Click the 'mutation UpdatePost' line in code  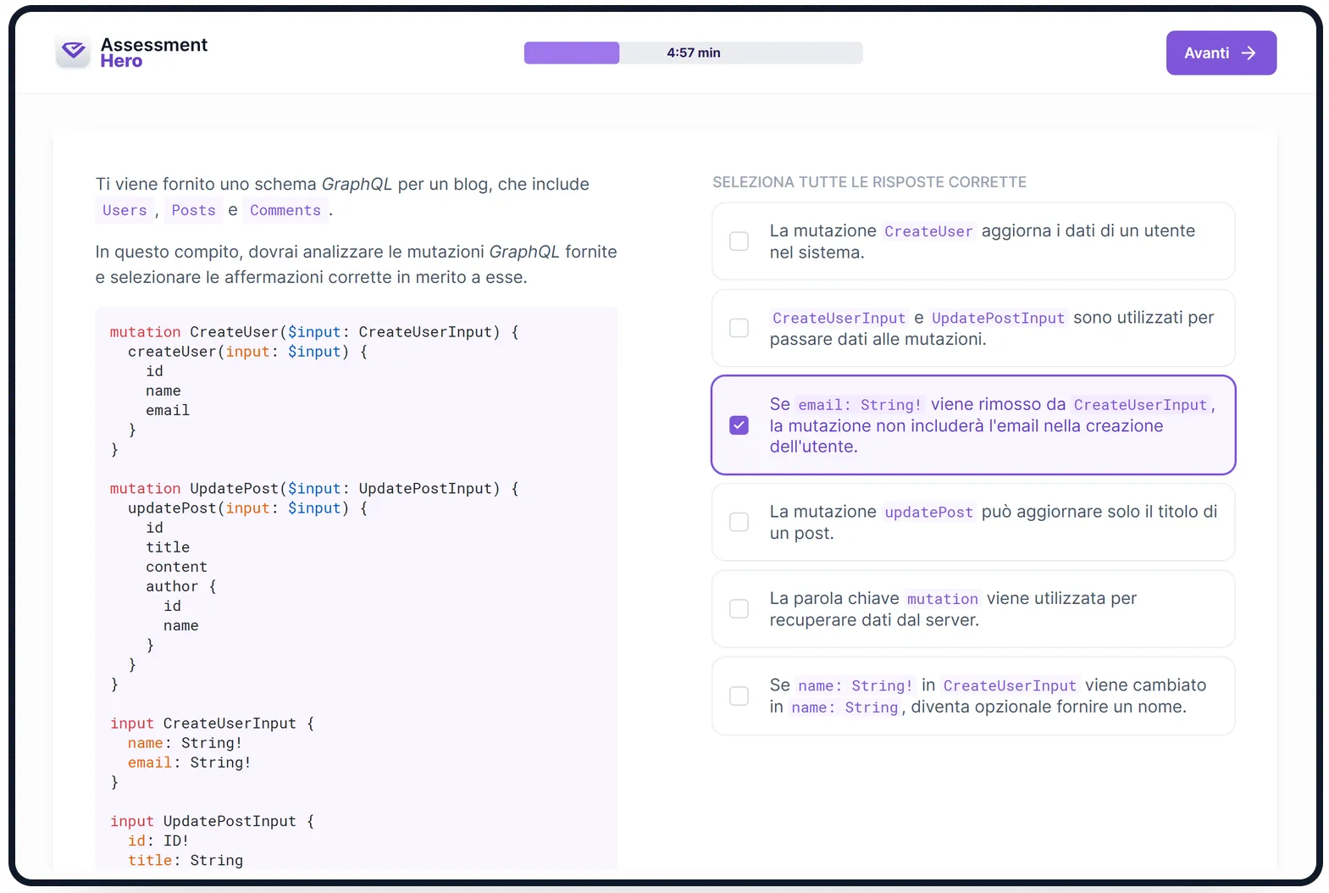click(x=314, y=489)
